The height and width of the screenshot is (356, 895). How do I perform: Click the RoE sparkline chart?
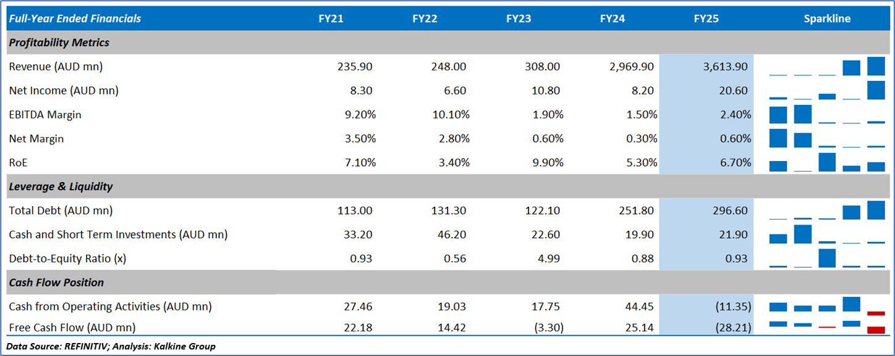pyautogui.click(x=827, y=163)
